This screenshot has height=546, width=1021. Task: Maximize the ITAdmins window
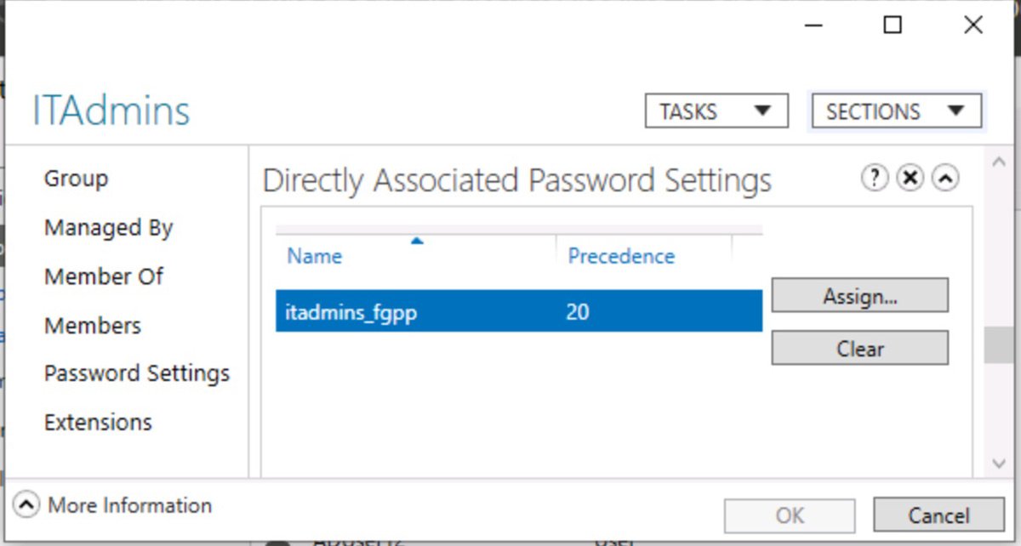[x=893, y=26]
